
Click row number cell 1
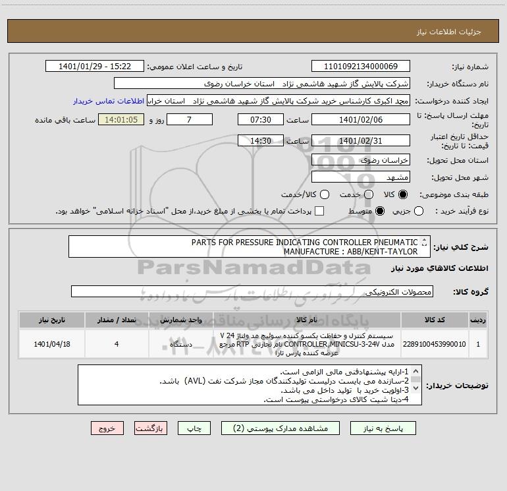(x=478, y=344)
